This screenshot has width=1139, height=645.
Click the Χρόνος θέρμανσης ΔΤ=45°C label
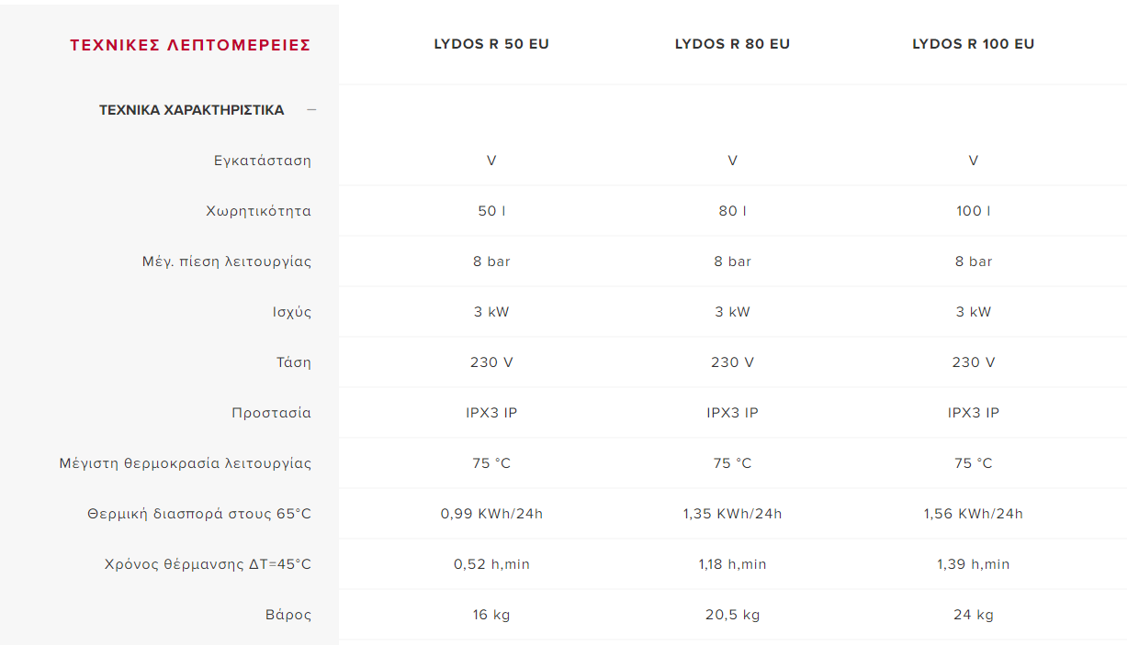(209, 564)
